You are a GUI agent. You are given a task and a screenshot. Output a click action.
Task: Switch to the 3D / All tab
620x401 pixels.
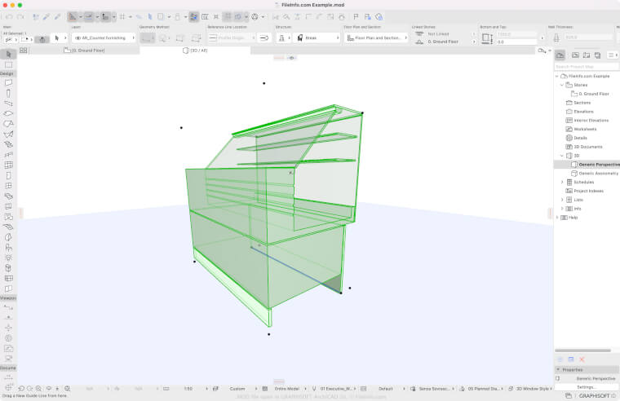[197, 50]
